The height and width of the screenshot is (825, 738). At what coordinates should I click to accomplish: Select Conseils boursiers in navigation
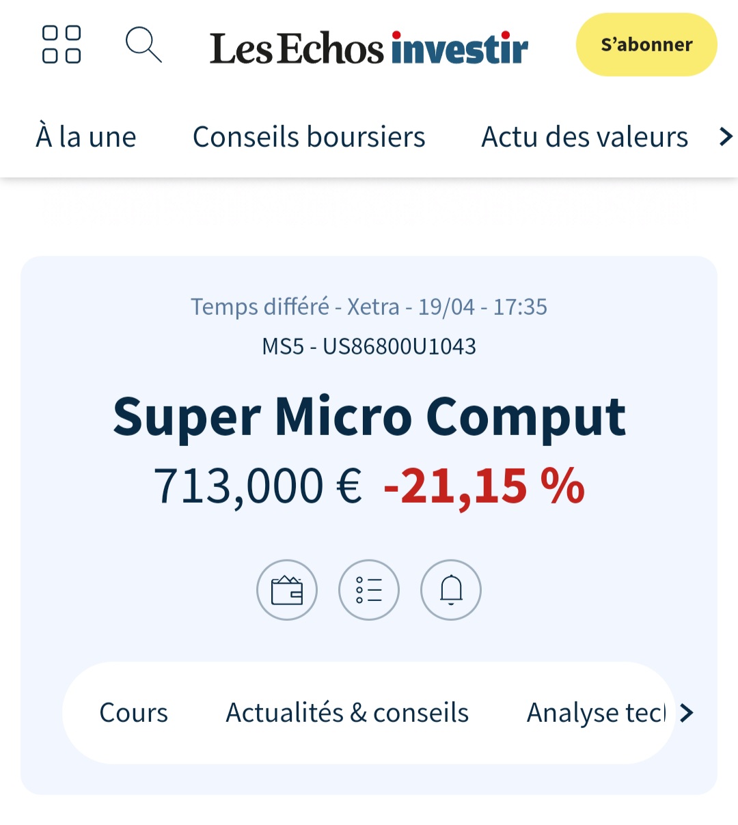pos(309,137)
